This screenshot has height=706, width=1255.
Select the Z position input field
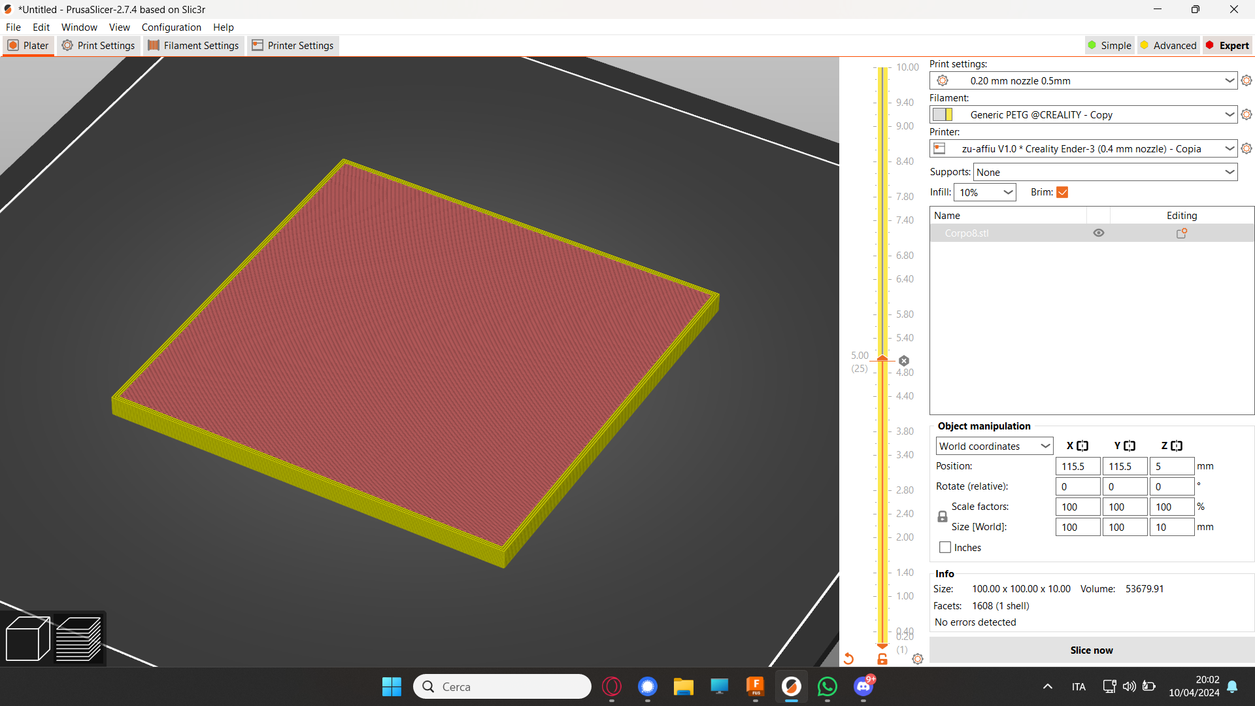click(x=1171, y=465)
